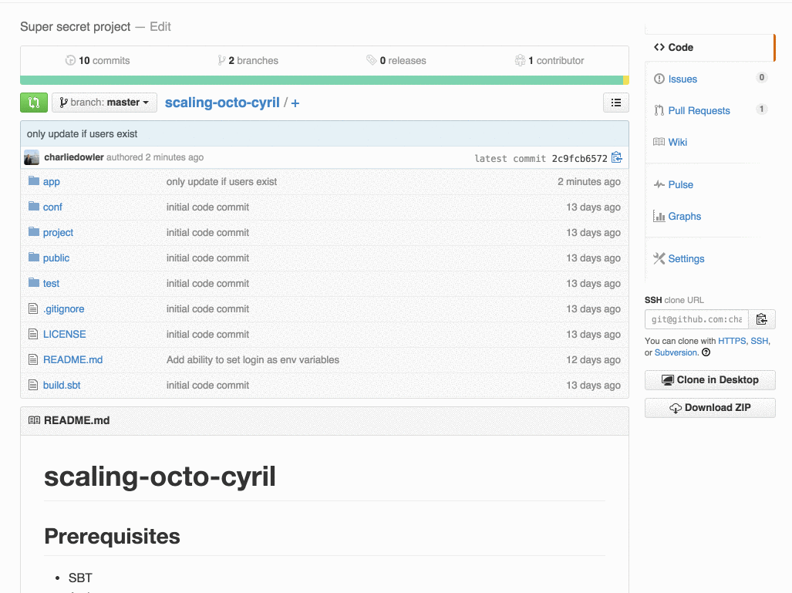Image resolution: width=792 pixels, height=593 pixels.
Task: Select the Code tab in sidebar
Action: 709,48
